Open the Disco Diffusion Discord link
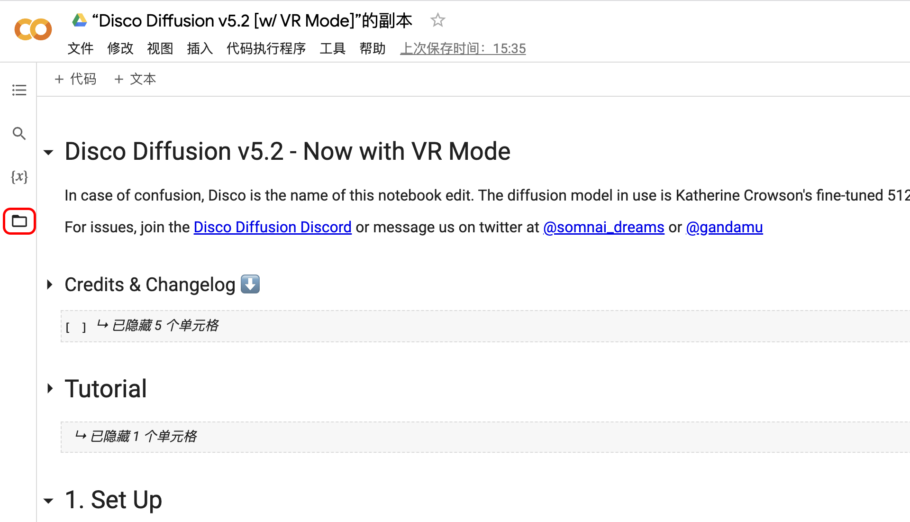 click(273, 227)
